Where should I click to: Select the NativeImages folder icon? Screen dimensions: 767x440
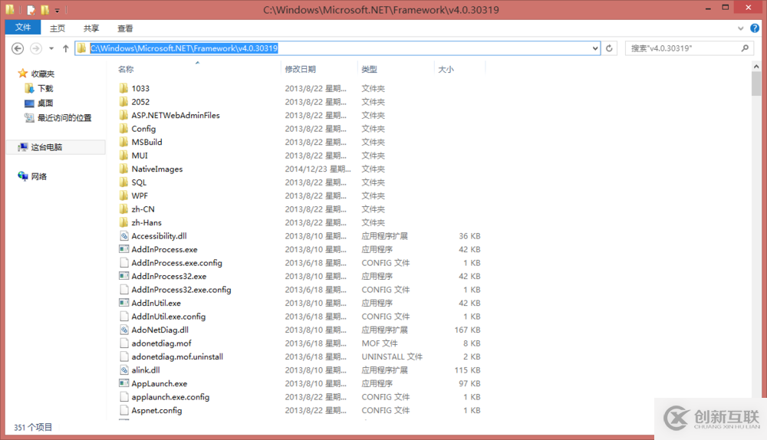[123, 169]
